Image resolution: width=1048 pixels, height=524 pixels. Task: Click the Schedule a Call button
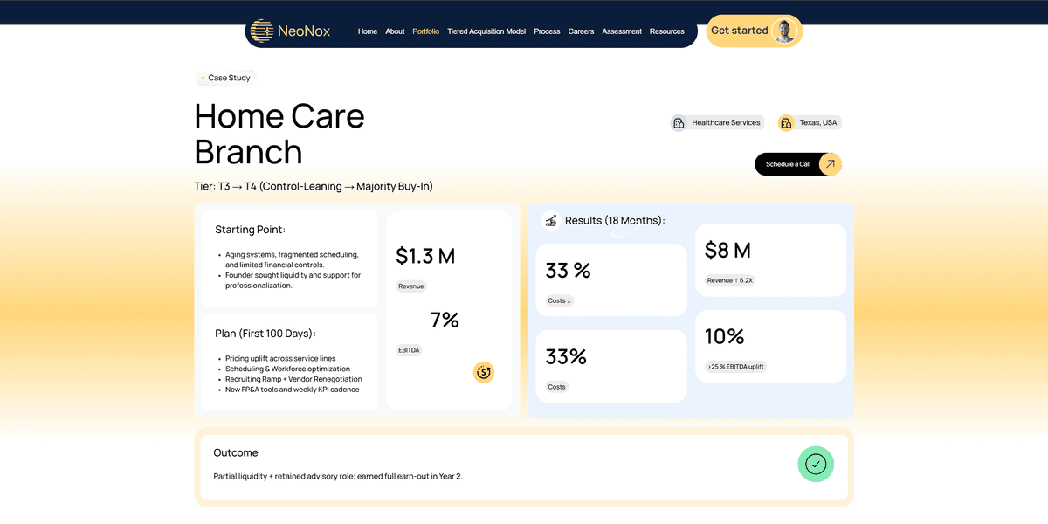pos(788,164)
